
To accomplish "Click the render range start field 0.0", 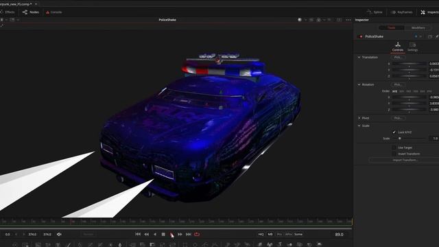I will point(8,234).
